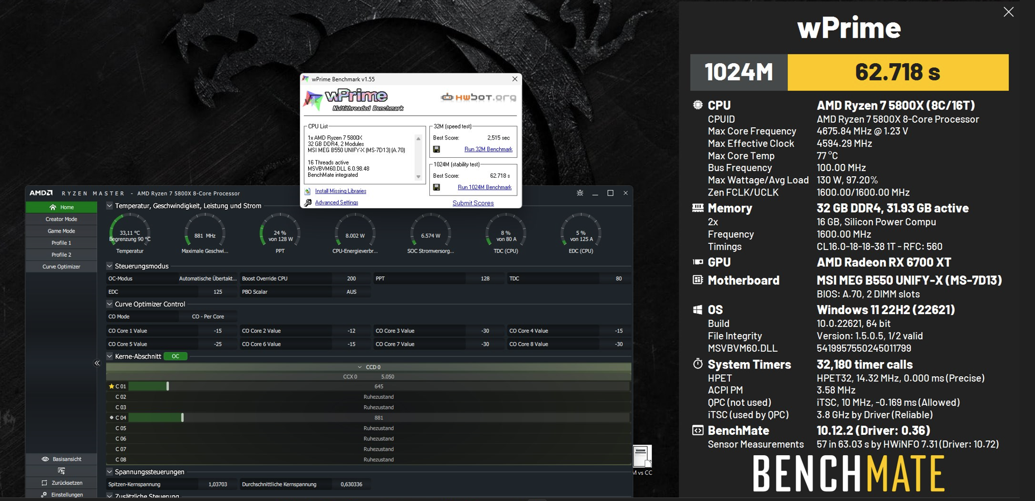Screen dimensions: 1035x501
Task: Close the BenchMate result panel
Action: (x=1009, y=12)
